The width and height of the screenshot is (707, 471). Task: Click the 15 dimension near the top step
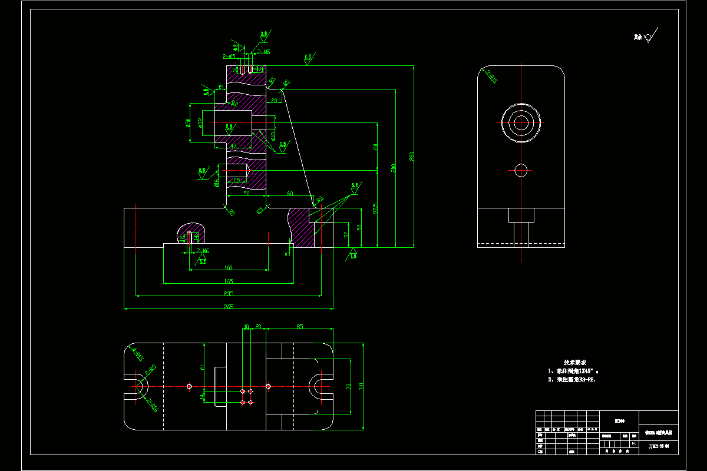(x=221, y=87)
